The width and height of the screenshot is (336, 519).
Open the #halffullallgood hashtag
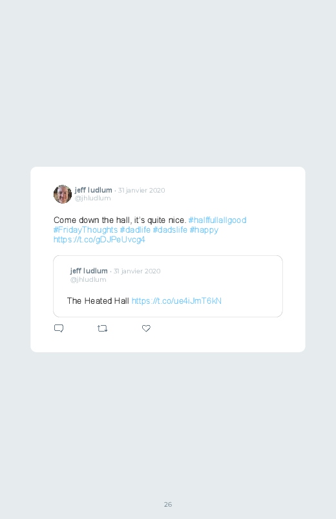[x=217, y=220]
